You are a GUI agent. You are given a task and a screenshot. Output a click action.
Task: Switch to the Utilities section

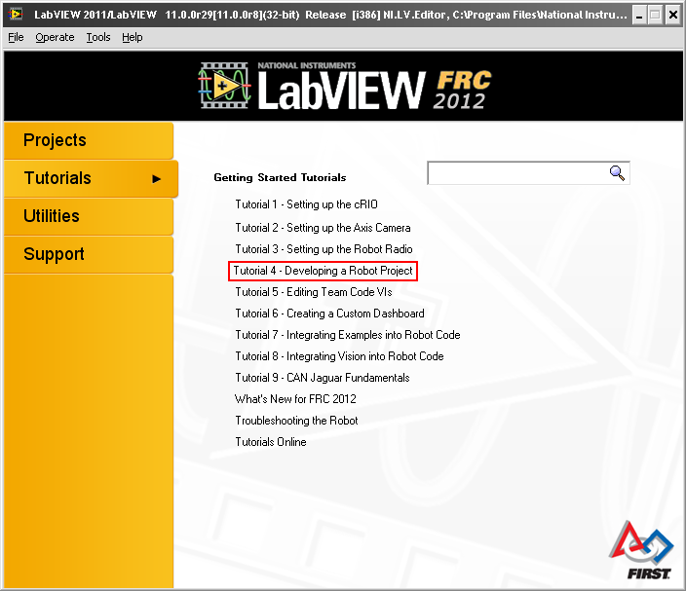tap(89, 216)
